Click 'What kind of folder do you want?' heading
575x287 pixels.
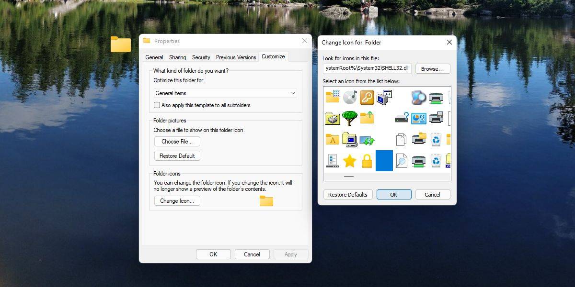point(191,71)
